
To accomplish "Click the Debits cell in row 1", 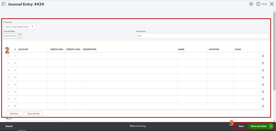I will click(56, 56).
